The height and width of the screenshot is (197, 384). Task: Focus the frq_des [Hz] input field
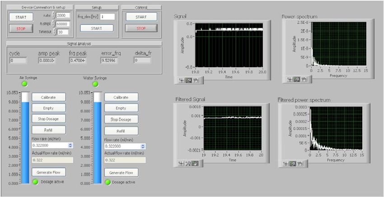107,17
